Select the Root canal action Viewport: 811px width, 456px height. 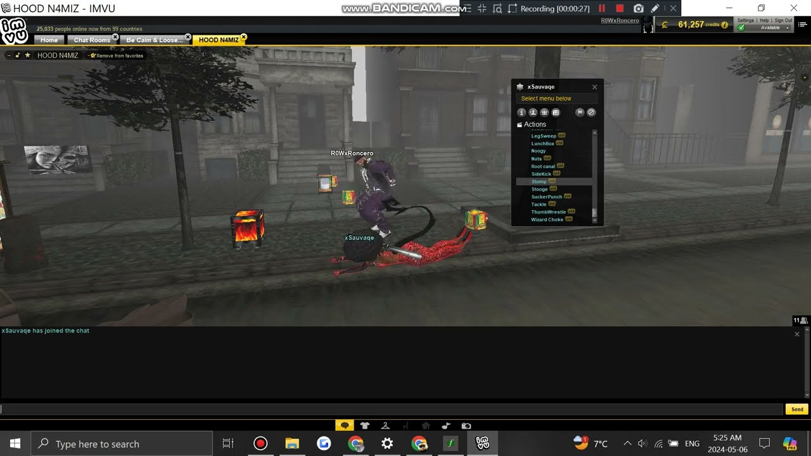pos(543,167)
